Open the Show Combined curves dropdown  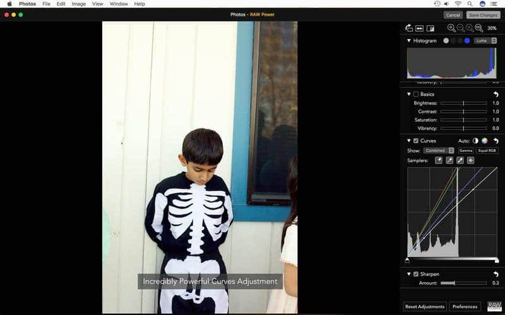click(439, 151)
